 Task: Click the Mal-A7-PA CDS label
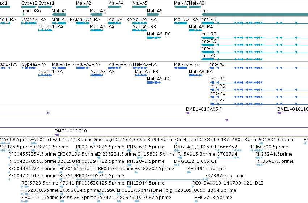click(186, 64)
